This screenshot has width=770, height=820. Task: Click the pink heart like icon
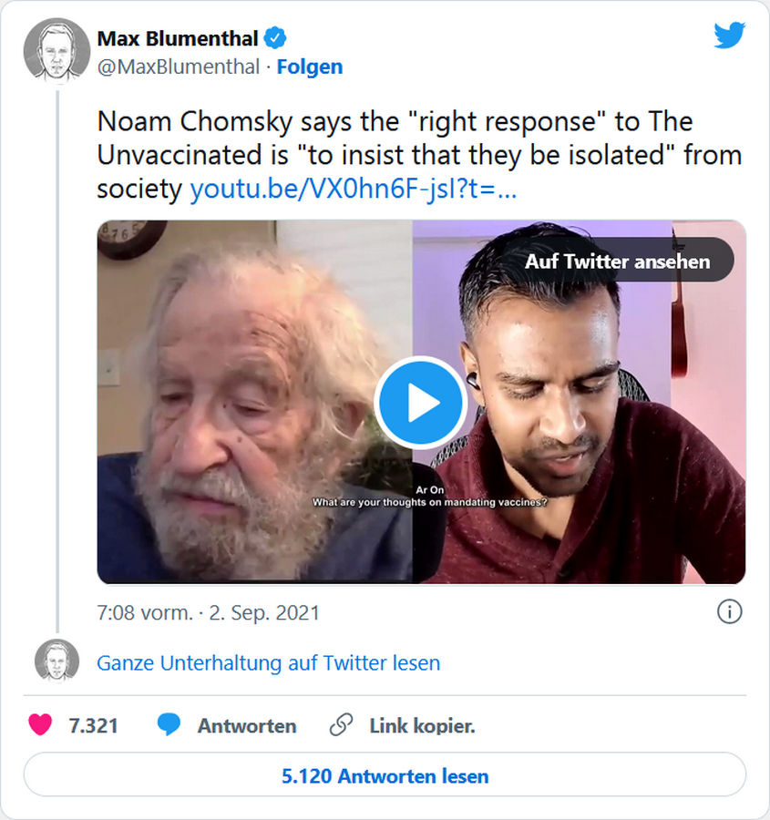click(x=40, y=725)
